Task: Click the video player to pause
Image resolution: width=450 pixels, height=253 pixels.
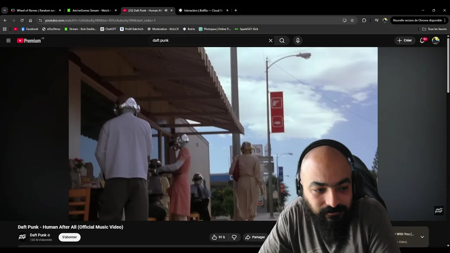Action: coord(223,134)
